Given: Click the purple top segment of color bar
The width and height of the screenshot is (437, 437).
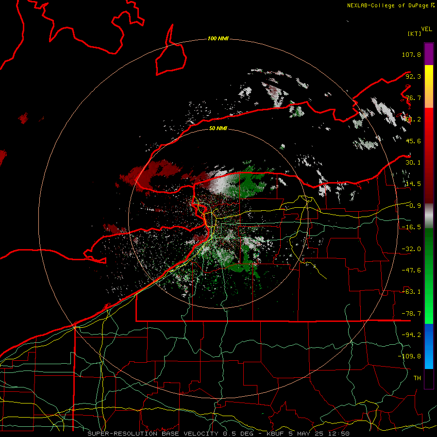Looking at the screenshot, I should click(429, 54).
